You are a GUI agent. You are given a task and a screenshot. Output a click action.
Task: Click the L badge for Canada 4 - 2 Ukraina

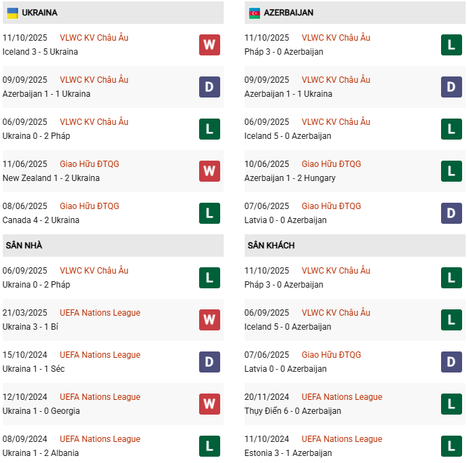209,213
